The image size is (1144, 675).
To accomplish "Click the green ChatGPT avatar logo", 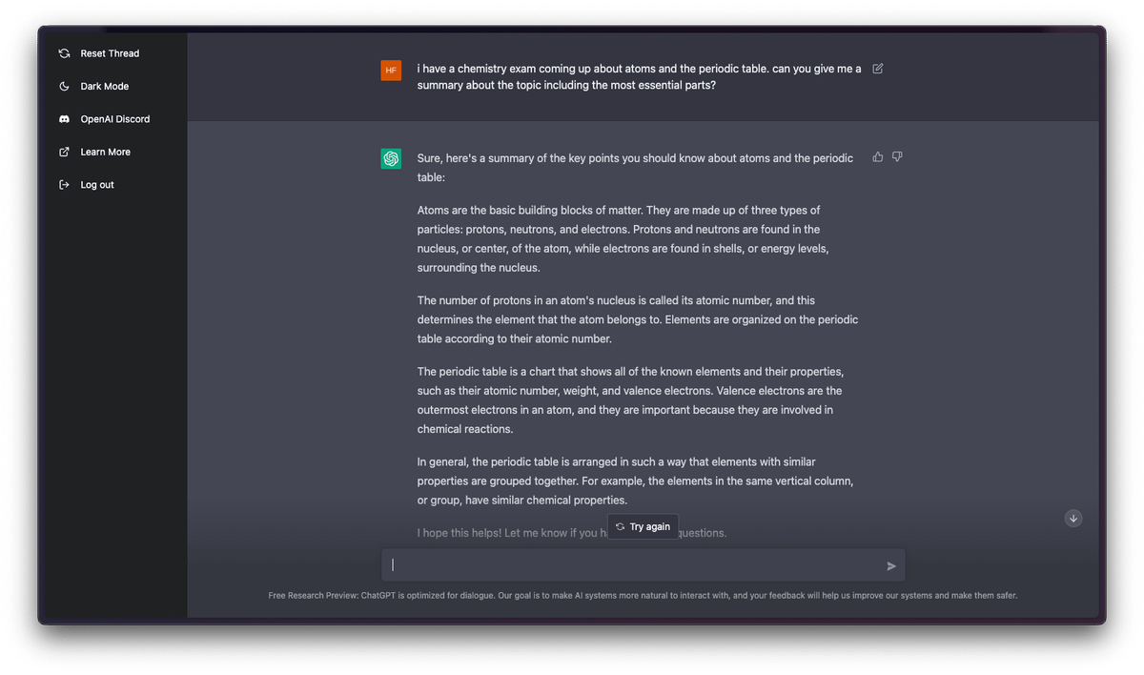I will pyautogui.click(x=391, y=159).
